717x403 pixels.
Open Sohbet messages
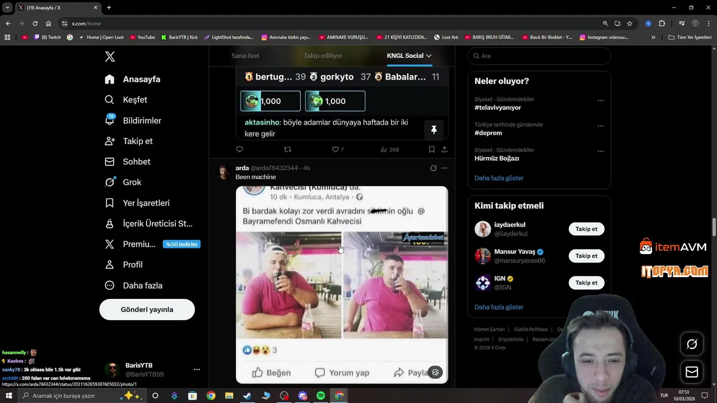point(128,162)
